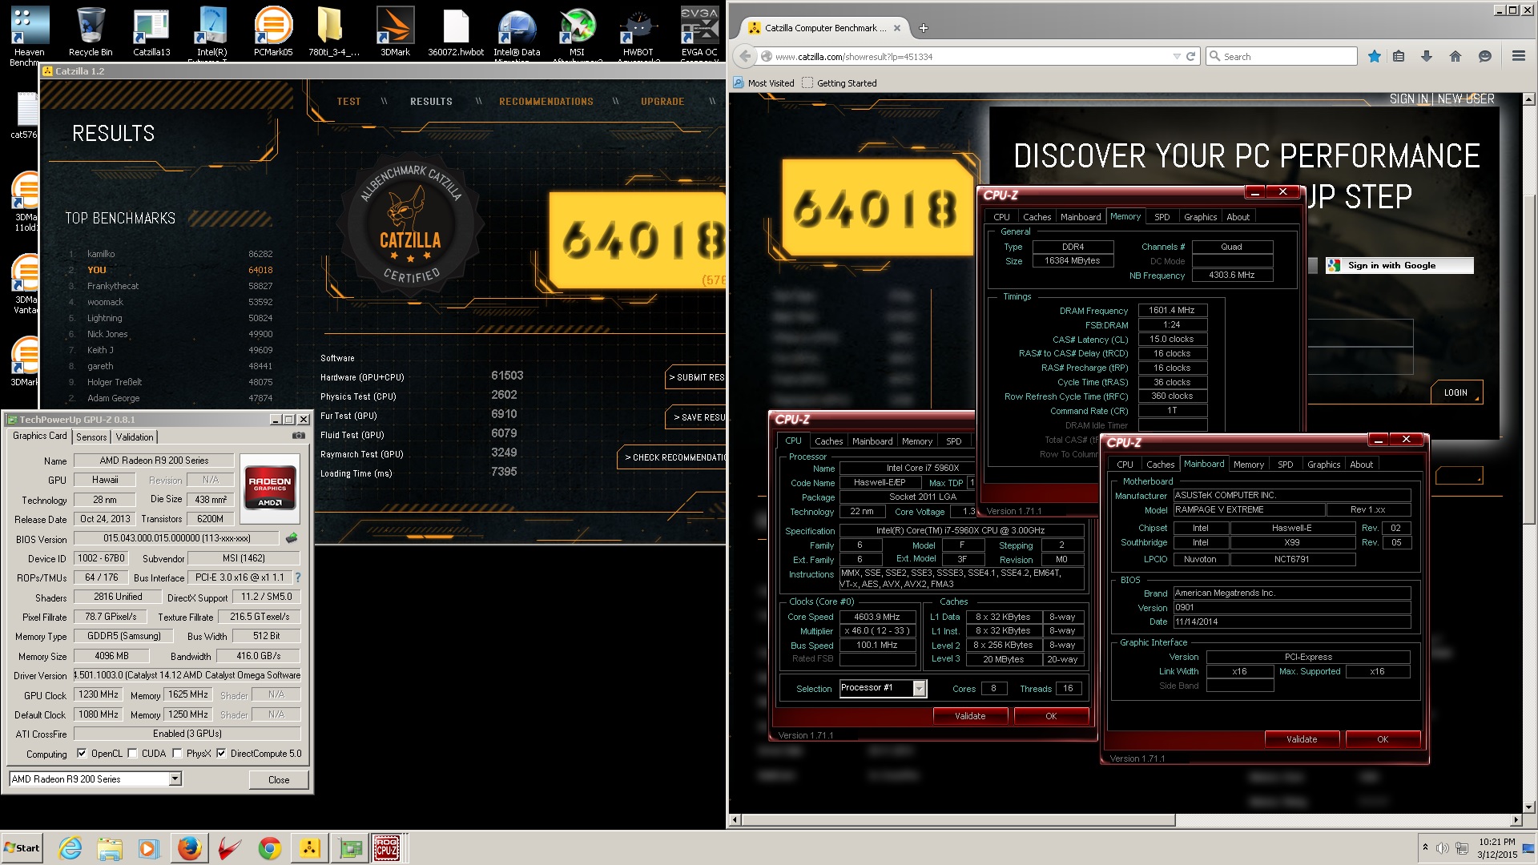
Task: Click the Firefox bookmark star icon
Action: [x=1375, y=56]
